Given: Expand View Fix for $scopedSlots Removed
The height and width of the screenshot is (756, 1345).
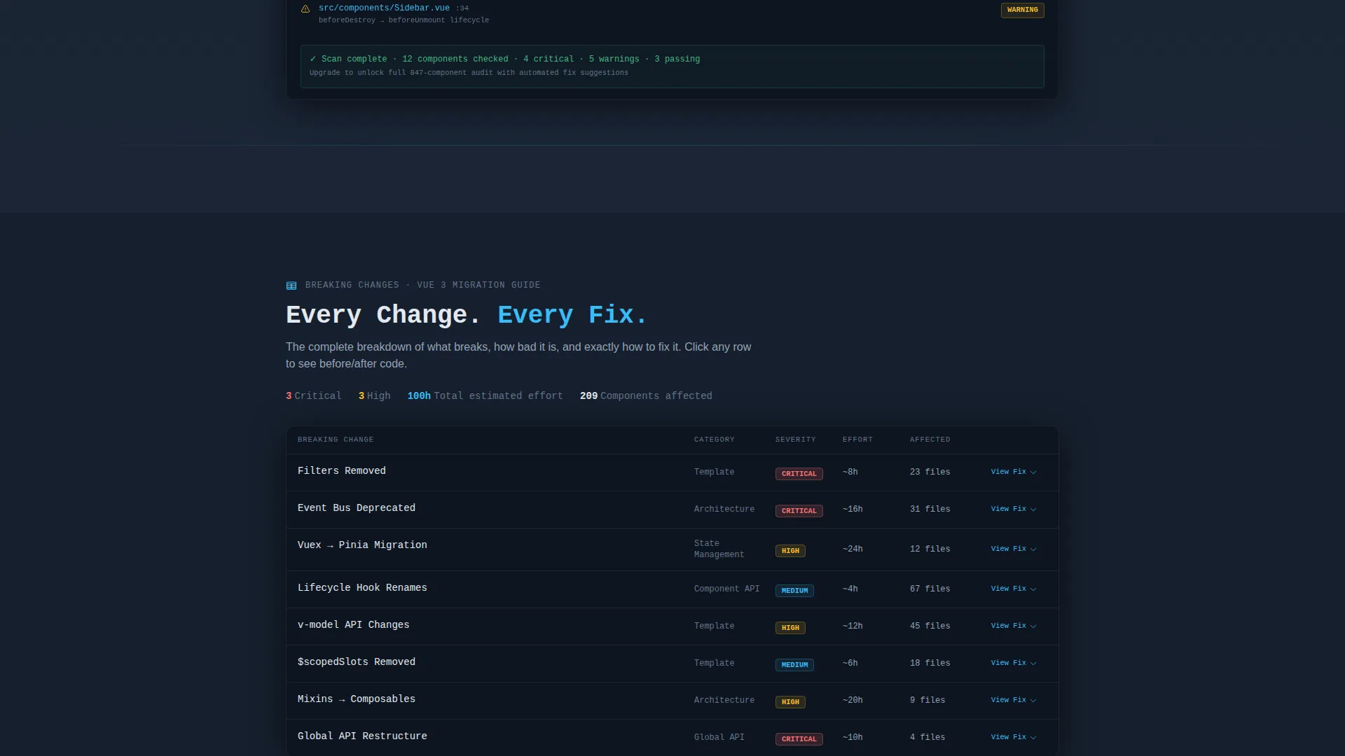Looking at the screenshot, I should point(1013,663).
